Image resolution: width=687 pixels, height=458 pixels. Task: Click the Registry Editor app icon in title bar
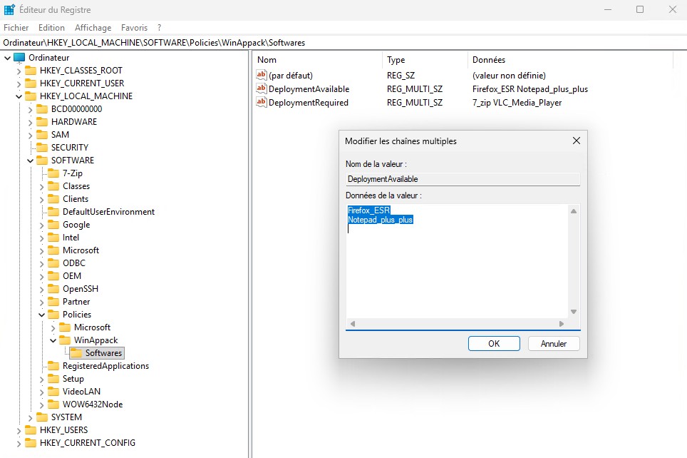coord(9,9)
